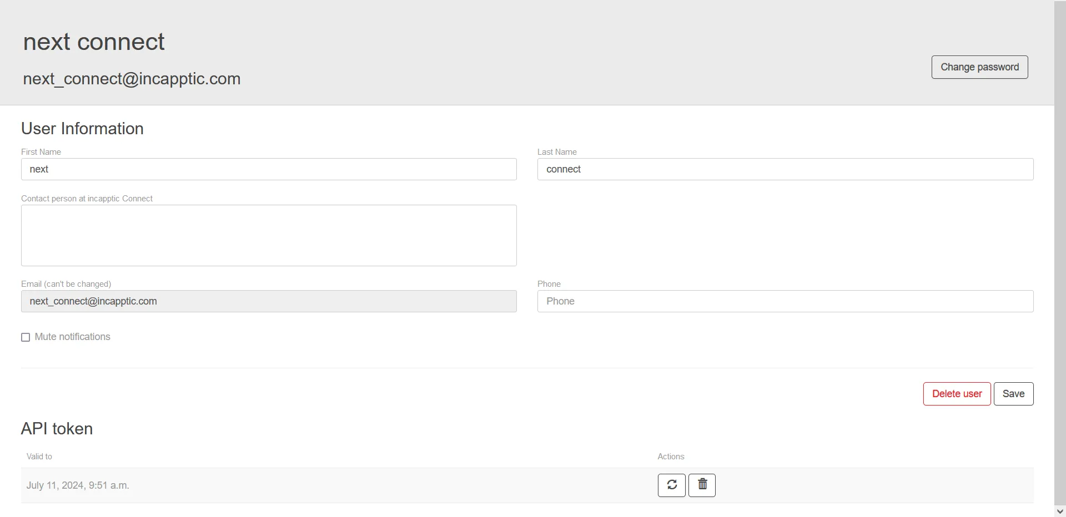Viewport: 1066px width, 517px height.
Task: Click the 'next connect' page title
Action: coord(94,42)
